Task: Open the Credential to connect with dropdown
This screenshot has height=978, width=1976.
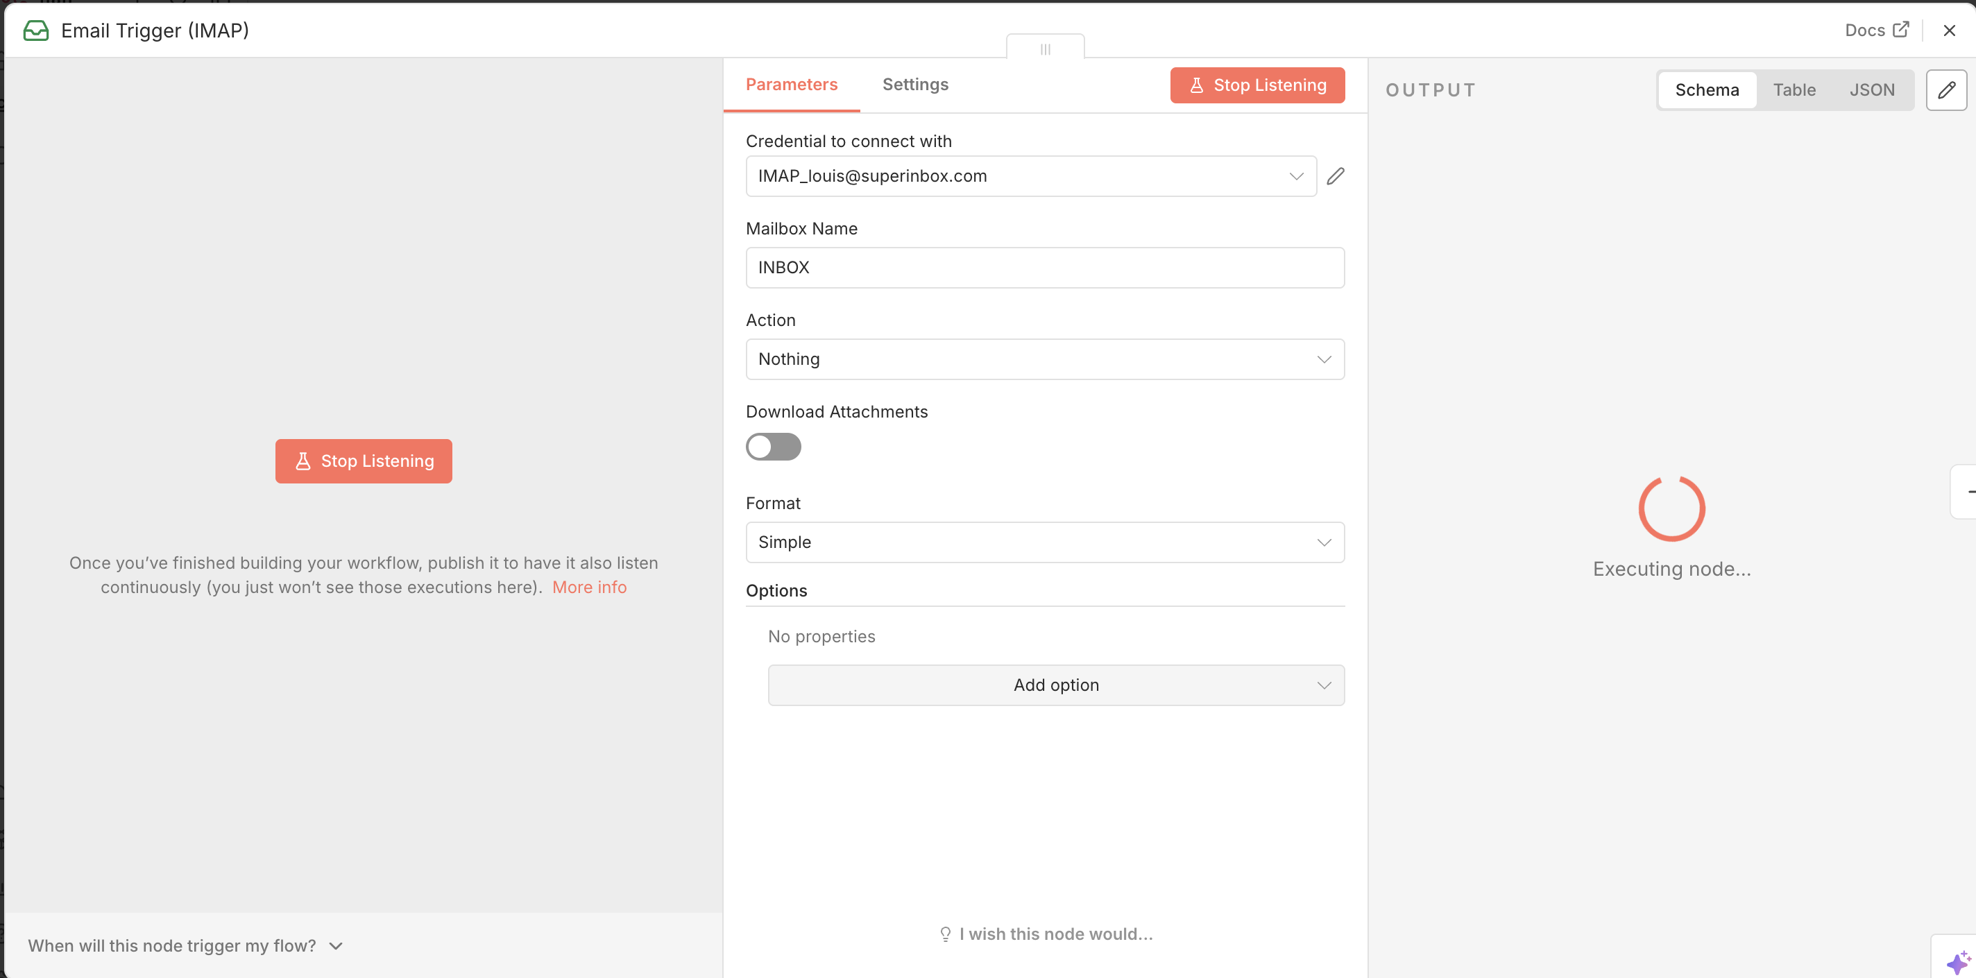Action: point(1030,176)
